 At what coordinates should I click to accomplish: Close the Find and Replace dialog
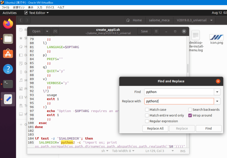[218, 81]
